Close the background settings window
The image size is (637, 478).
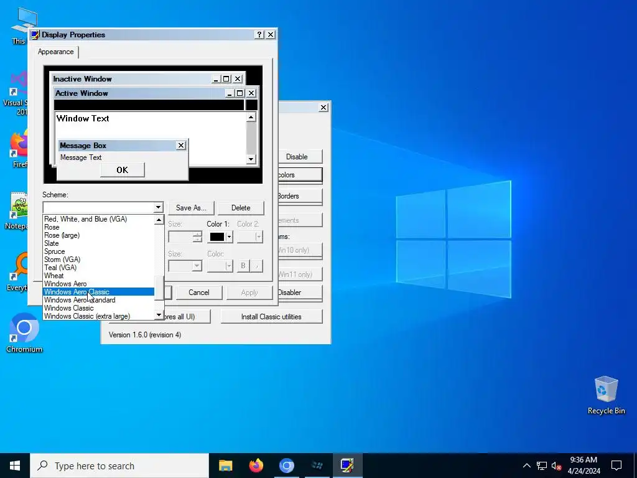tap(323, 107)
